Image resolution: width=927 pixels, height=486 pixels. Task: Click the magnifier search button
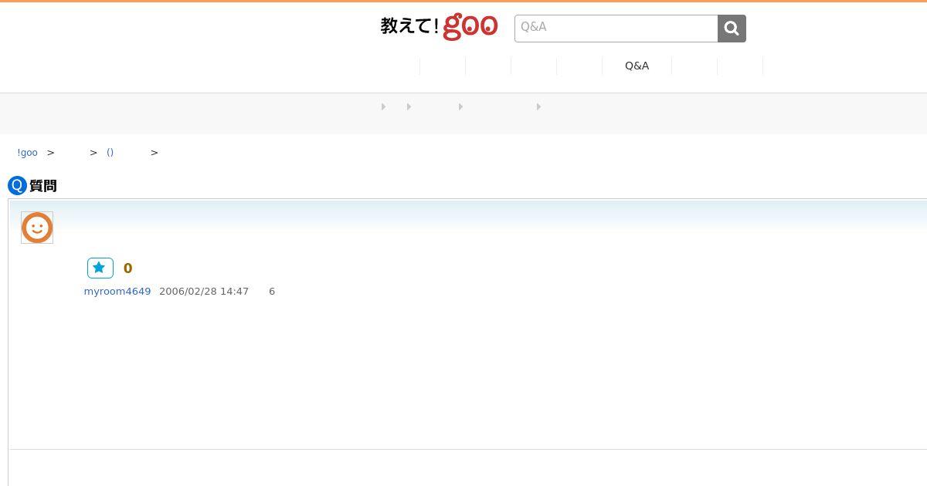pyautogui.click(x=732, y=29)
